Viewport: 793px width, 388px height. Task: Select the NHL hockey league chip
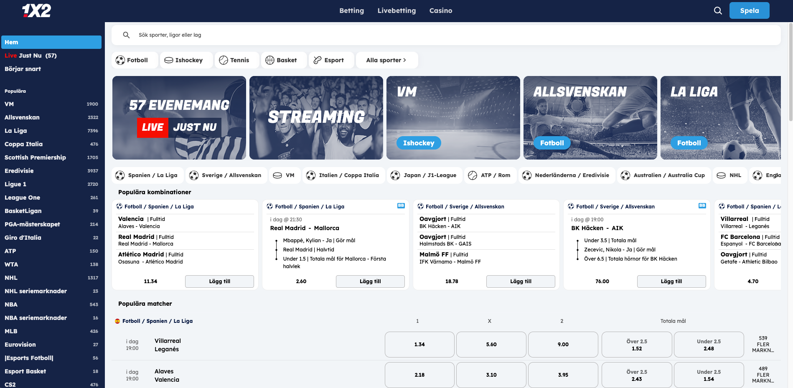click(x=730, y=175)
